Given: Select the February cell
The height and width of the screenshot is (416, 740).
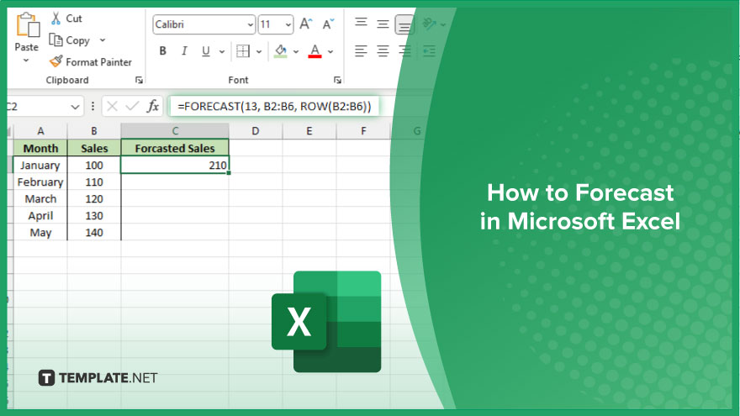Looking at the screenshot, I should click(x=40, y=182).
